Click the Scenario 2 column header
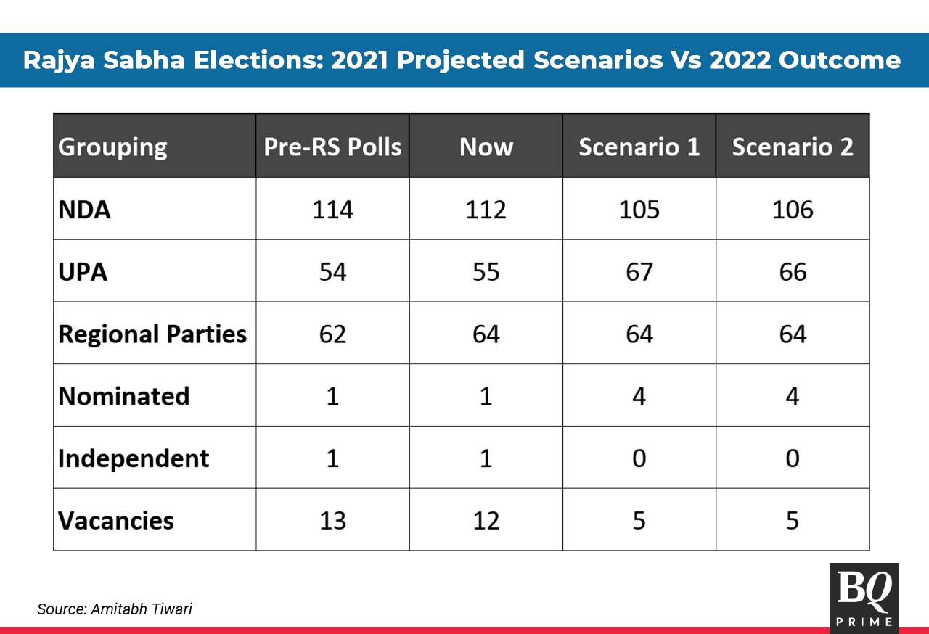This screenshot has height=634, width=929. click(792, 147)
